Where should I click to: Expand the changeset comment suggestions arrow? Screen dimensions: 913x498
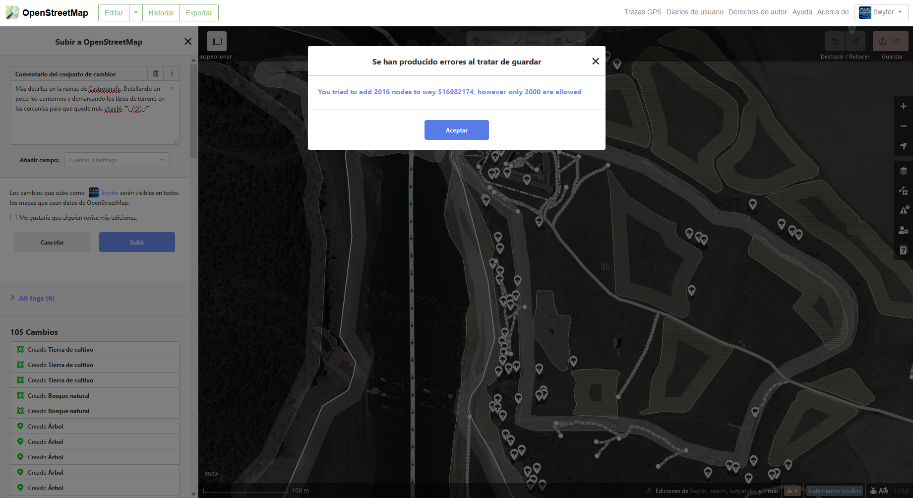point(172,89)
